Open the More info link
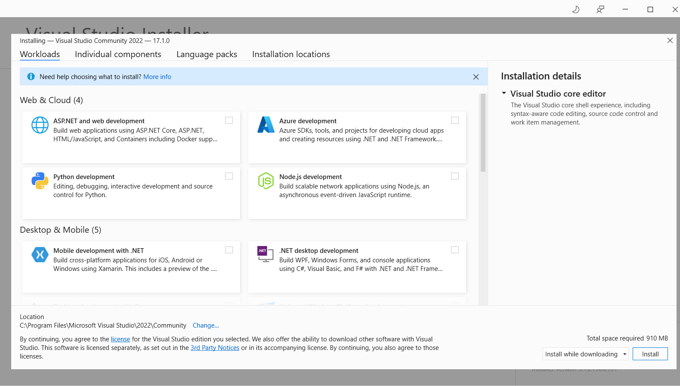 tap(157, 77)
